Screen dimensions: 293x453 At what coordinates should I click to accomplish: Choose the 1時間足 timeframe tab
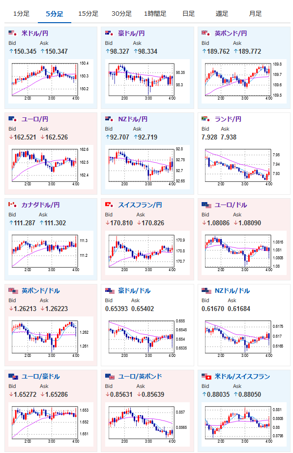(155, 14)
